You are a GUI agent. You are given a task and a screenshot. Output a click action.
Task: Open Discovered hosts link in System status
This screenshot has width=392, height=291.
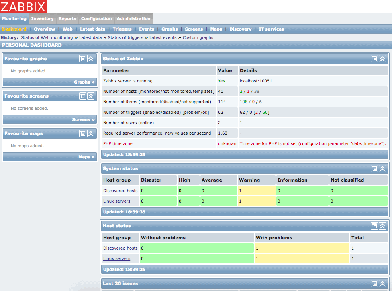coord(120,191)
